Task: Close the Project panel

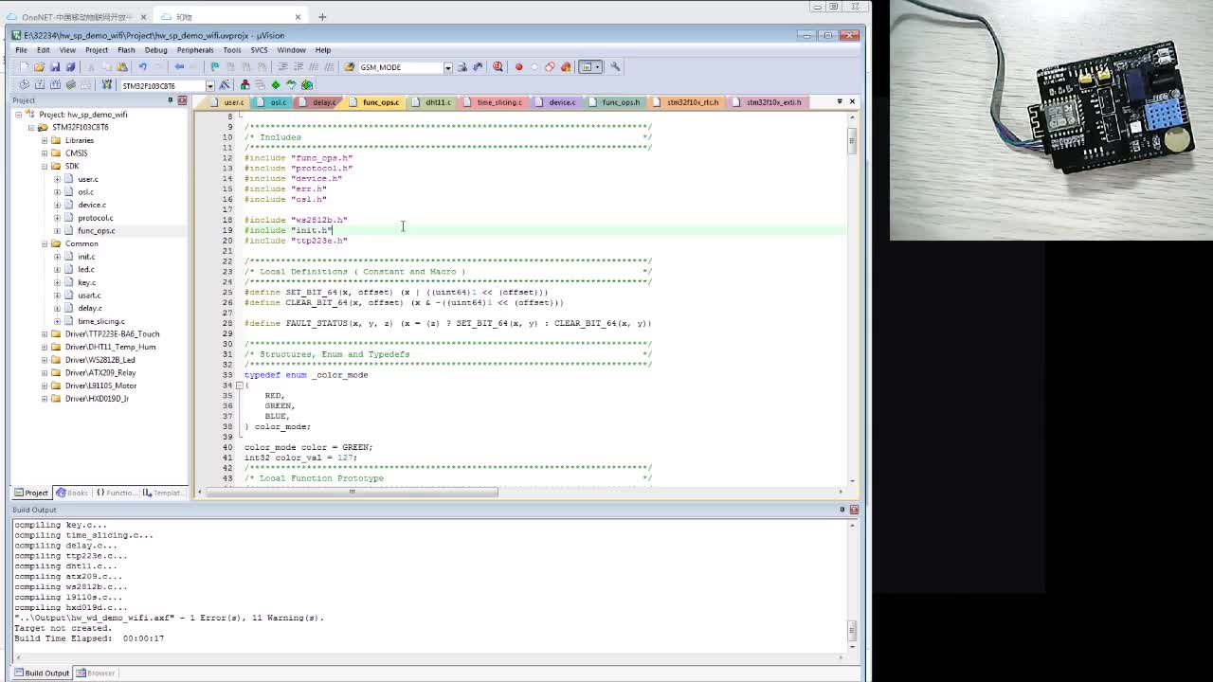Action: (x=182, y=100)
